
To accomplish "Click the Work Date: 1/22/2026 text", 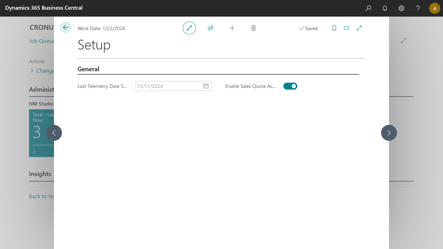I will point(101,28).
